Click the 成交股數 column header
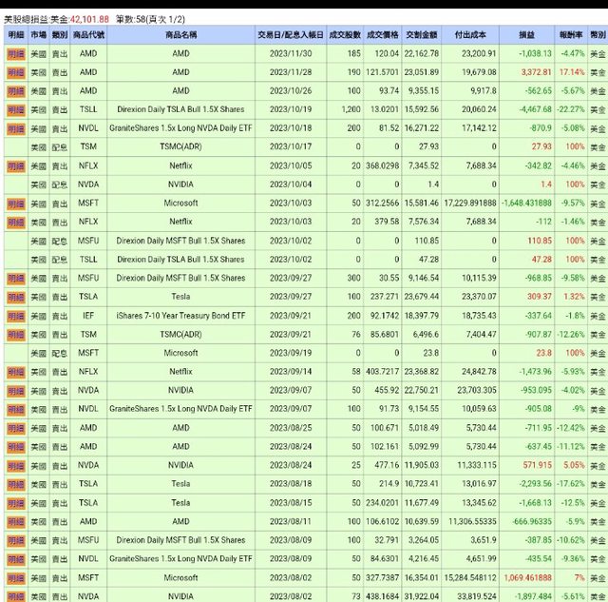Image resolution: width=608 pixels, height=602 pixels. tap(344, 34)
